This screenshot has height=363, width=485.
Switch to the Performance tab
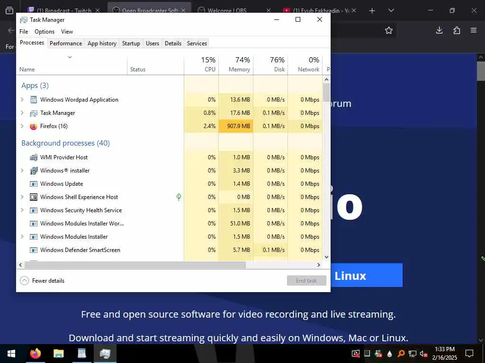[66, 43]
